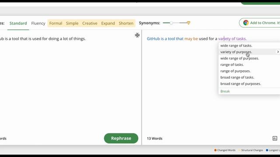Click the Break option in suggestions
This screenshot has height=157, width=280.
[225, 91]
